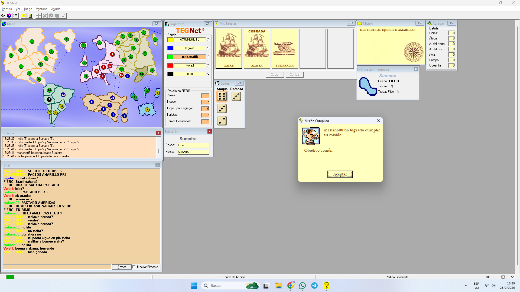Click the bulleted list toolbar icon
520x292 pixels.
point(15,16)
